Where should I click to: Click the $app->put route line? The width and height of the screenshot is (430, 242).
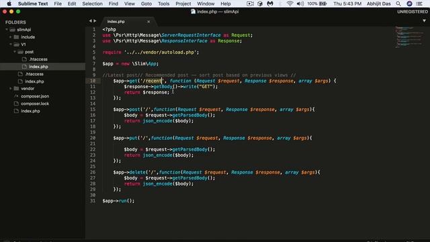[212, 138]
